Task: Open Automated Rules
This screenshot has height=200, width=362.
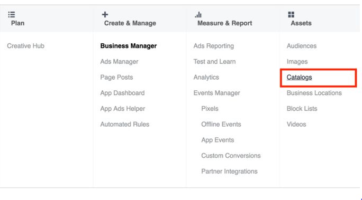Action: 125,125
